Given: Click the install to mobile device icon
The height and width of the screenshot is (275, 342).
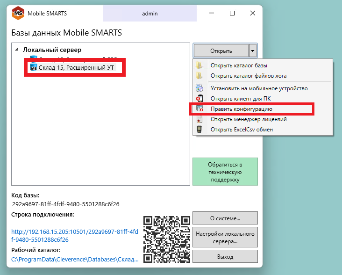Looking at the screenshot, I should [199, 88].
